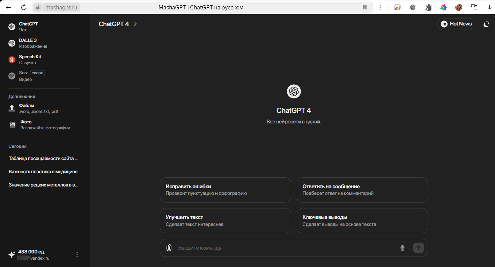Open the chat Важность пластика в медицине
Screen dimensions: 495x267
[x=43, y=172]
